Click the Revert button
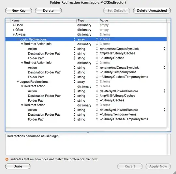The width and height of the screenshot is (176, 174). pos(130,166)
